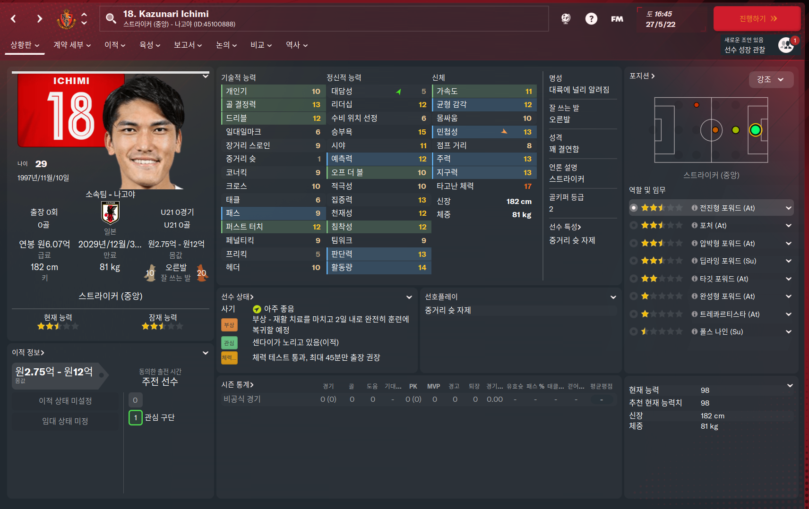The height and width of the screenshot is (509, 809).
Task: Open the 계약 세부 menu
Action: tap(72, 45)
